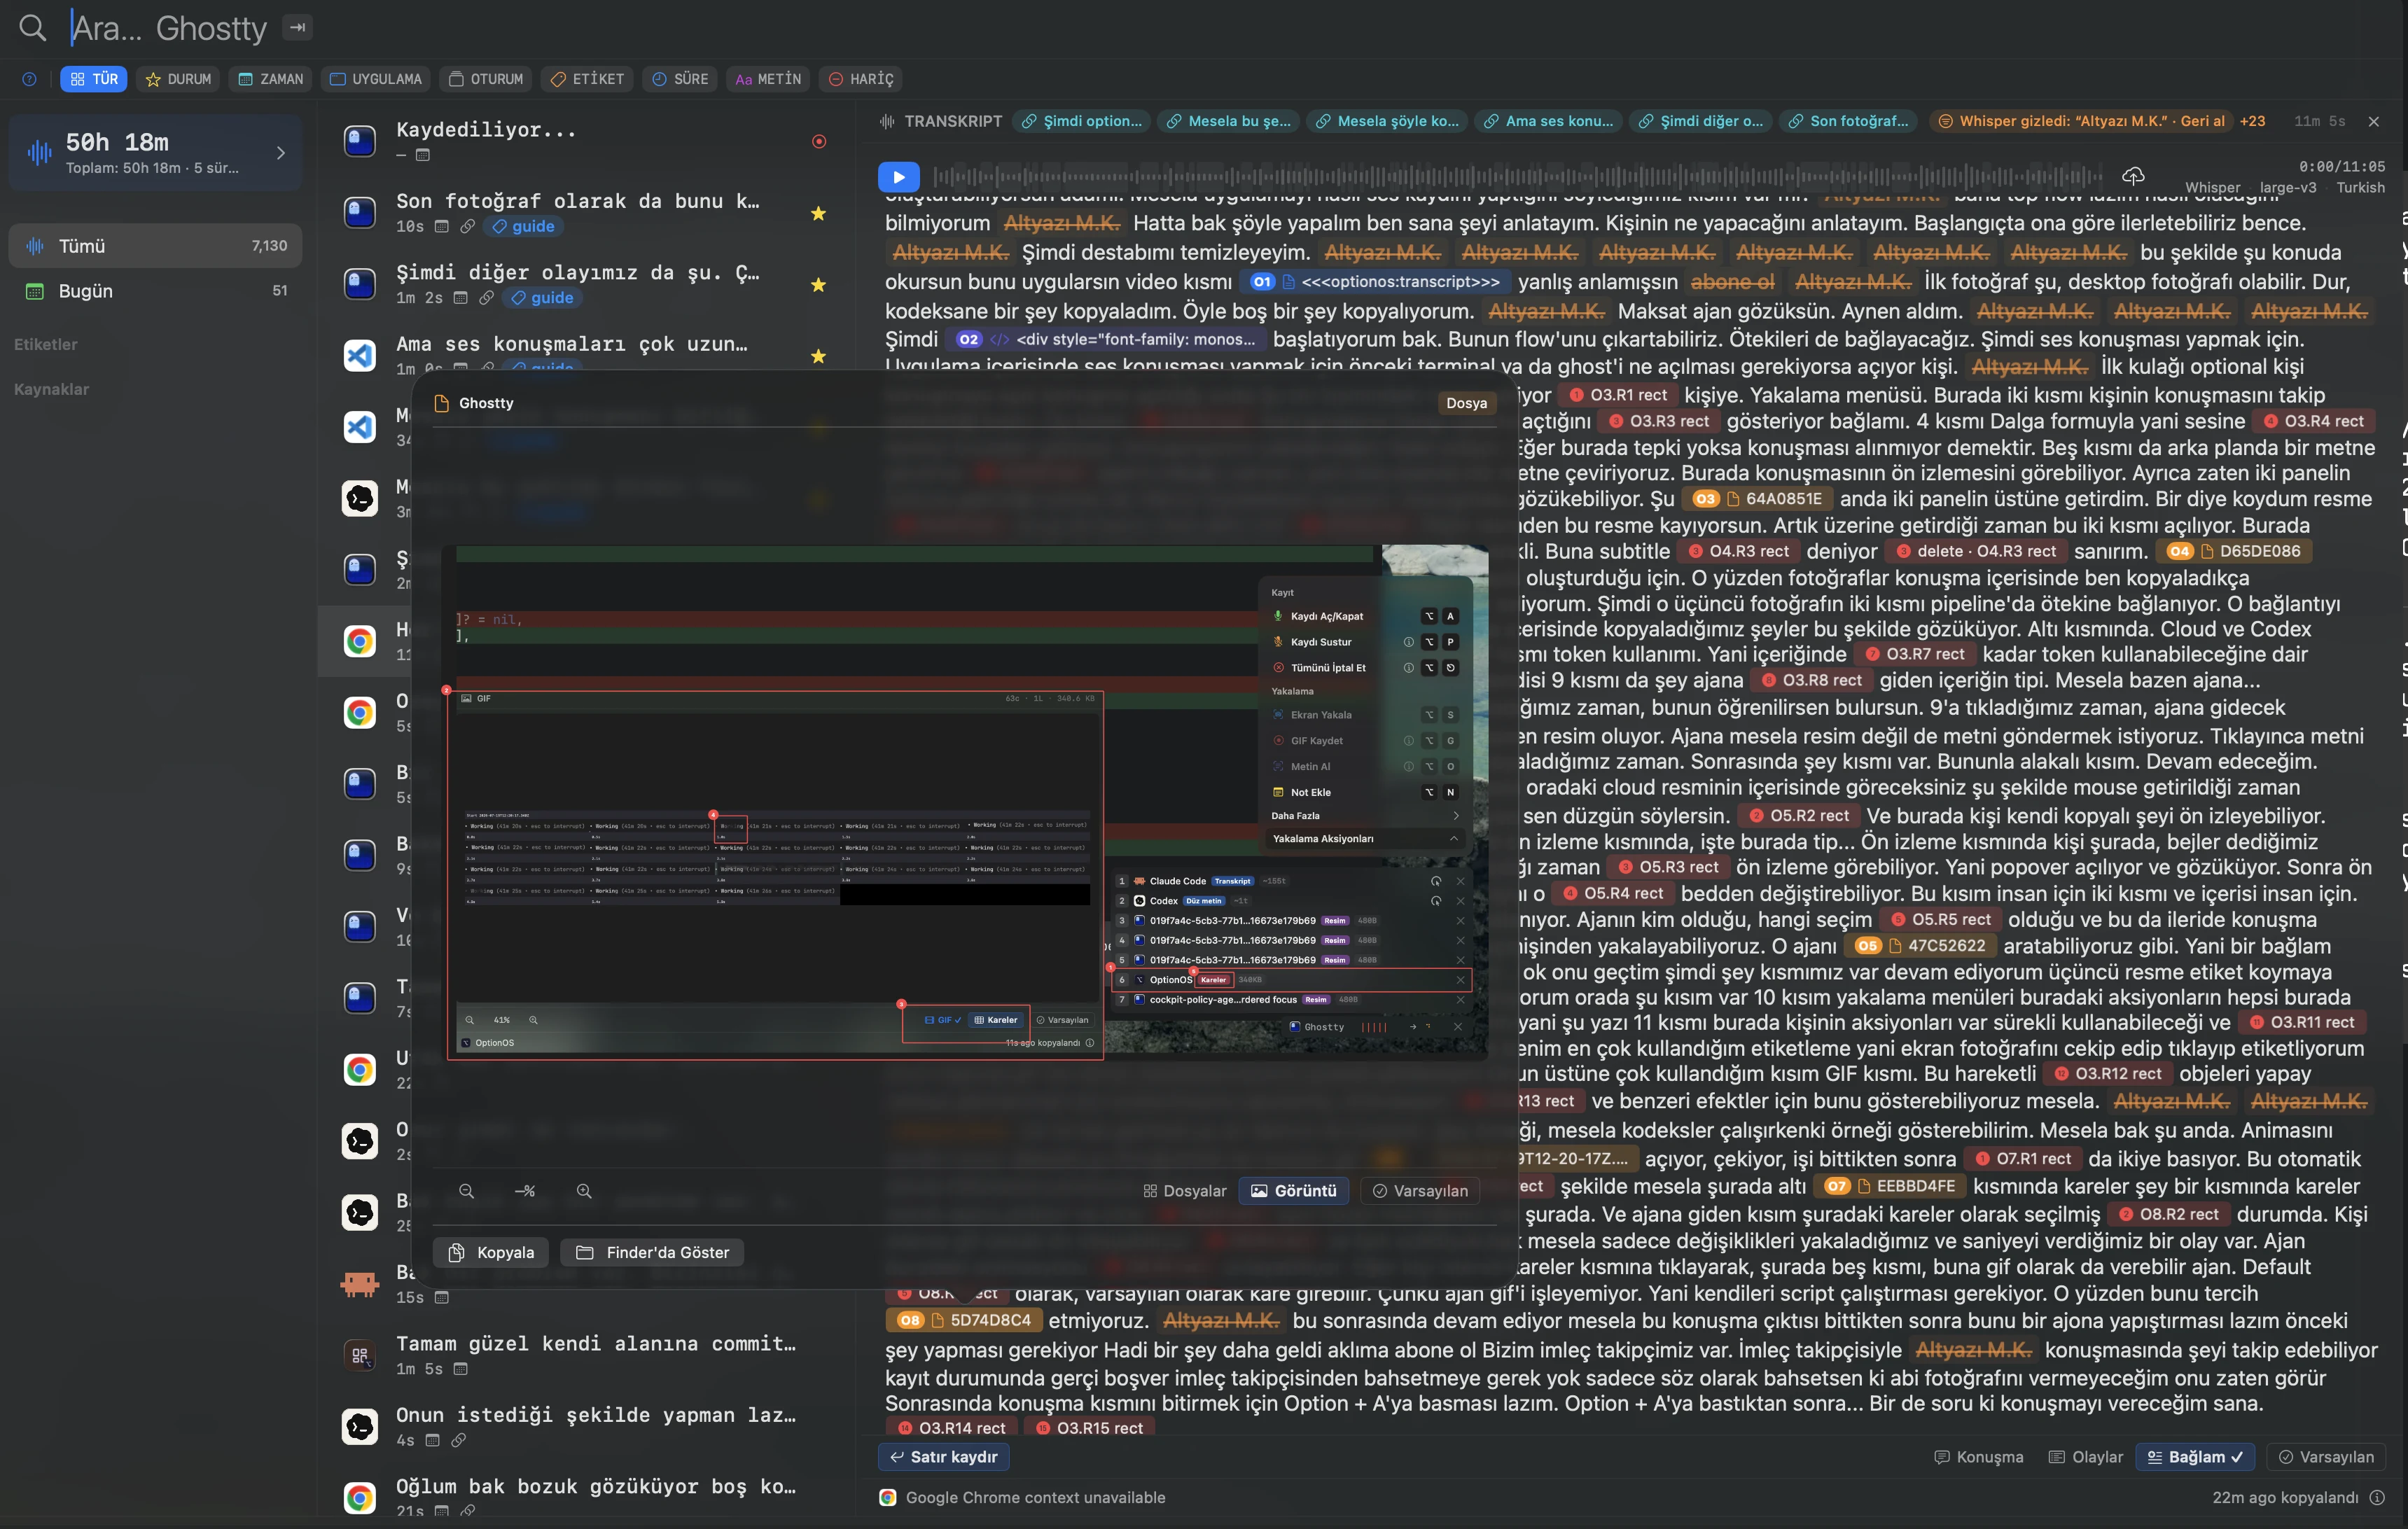Image resolution: width=2408 pixels, height=1529 pixels.
Task: Toggle the Bağlam view option
Action: point(2195,1456)
